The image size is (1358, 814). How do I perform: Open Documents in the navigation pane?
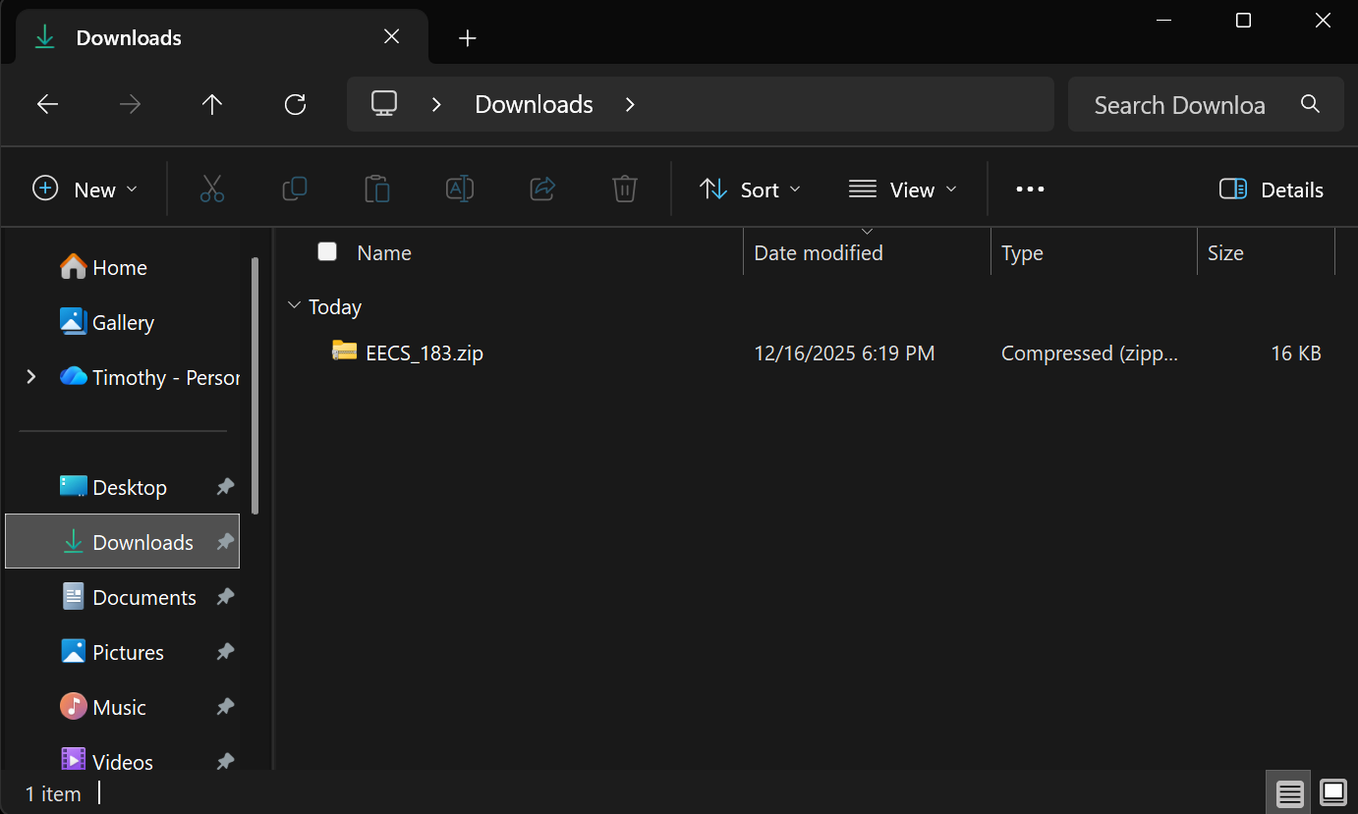pos(130,597)
